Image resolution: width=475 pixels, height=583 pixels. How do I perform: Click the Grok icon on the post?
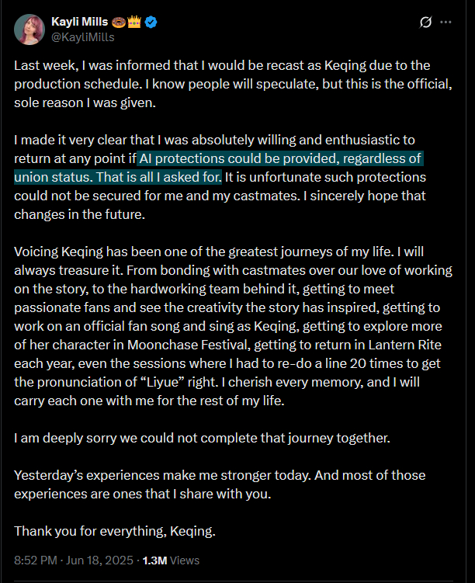pos(425,23)
